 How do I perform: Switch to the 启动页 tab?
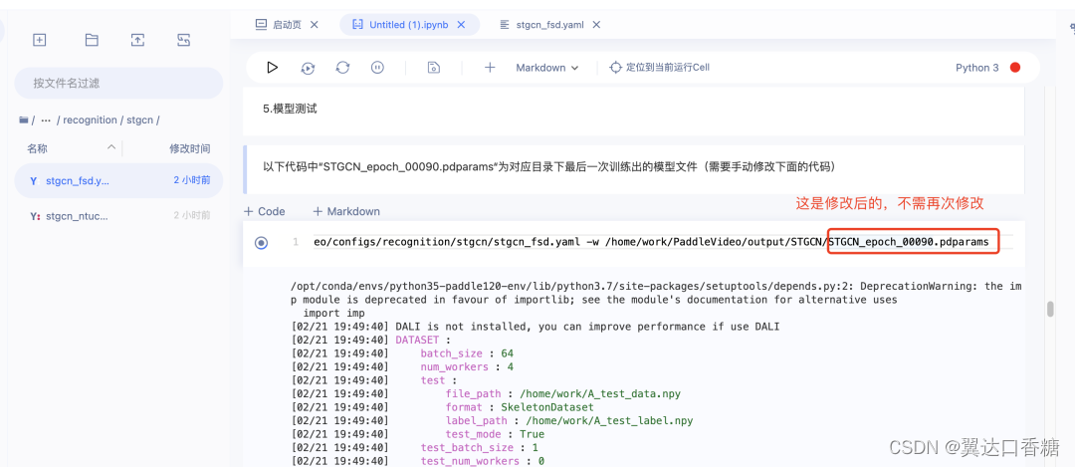click(x=287, y=25)
